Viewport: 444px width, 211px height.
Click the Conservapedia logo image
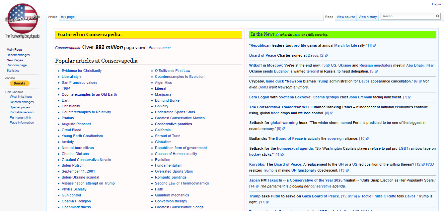click(22, 19)
